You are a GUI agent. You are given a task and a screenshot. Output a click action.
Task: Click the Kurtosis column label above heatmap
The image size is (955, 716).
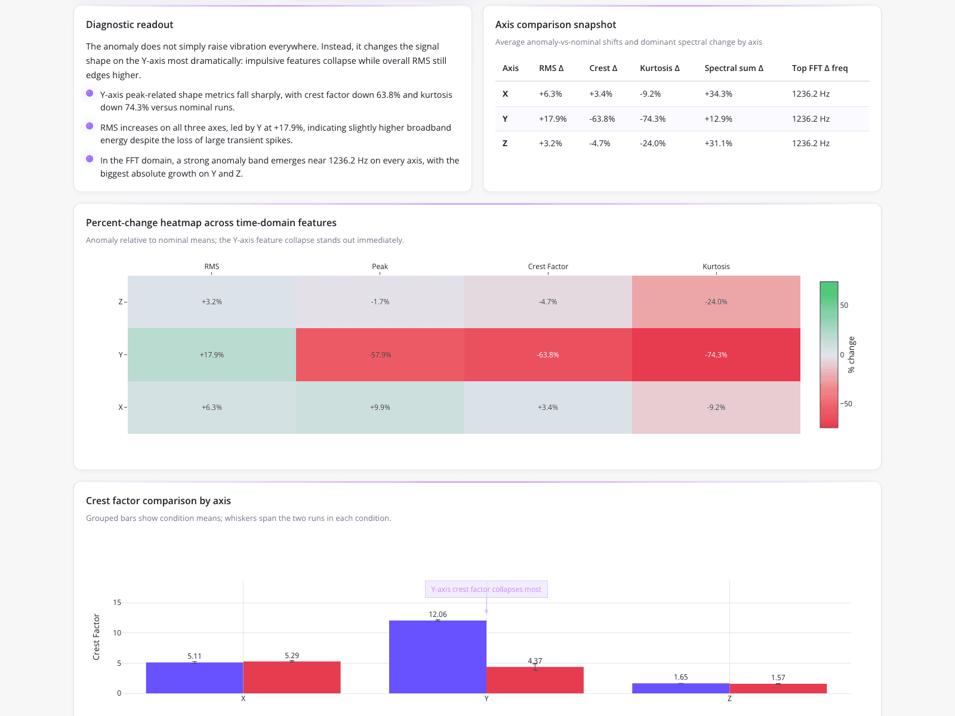(716, 267)
